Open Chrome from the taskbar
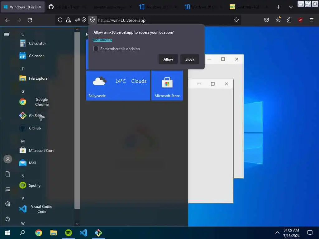 tap(38, 233)
